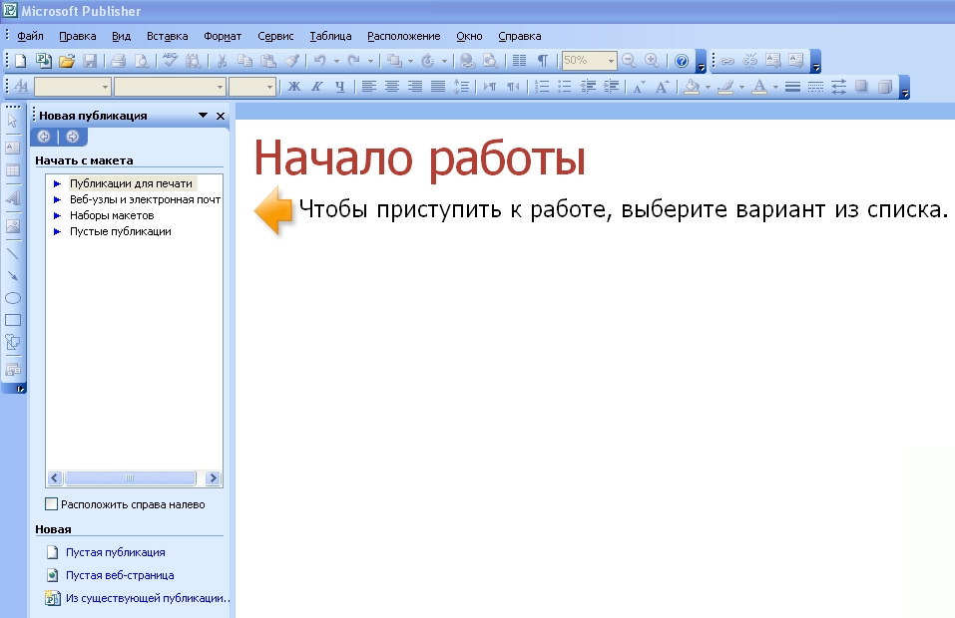Open the Файл menu
955x618 pixels.
point(30,36)
